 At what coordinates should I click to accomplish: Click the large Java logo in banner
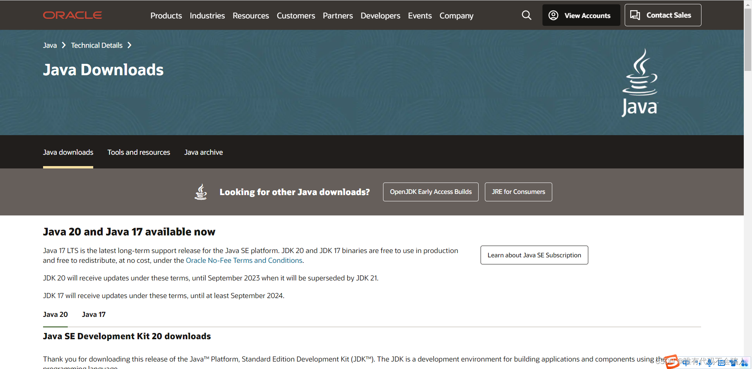[640, 83]
